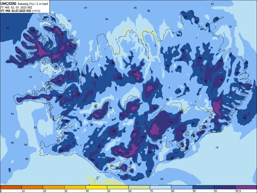The image size is (257, 193).
Task: Click the legend tick label '10'
Action: click(23, 191)
